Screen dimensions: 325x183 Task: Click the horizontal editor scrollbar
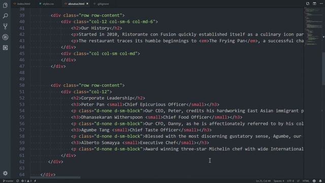pos(55,177)
